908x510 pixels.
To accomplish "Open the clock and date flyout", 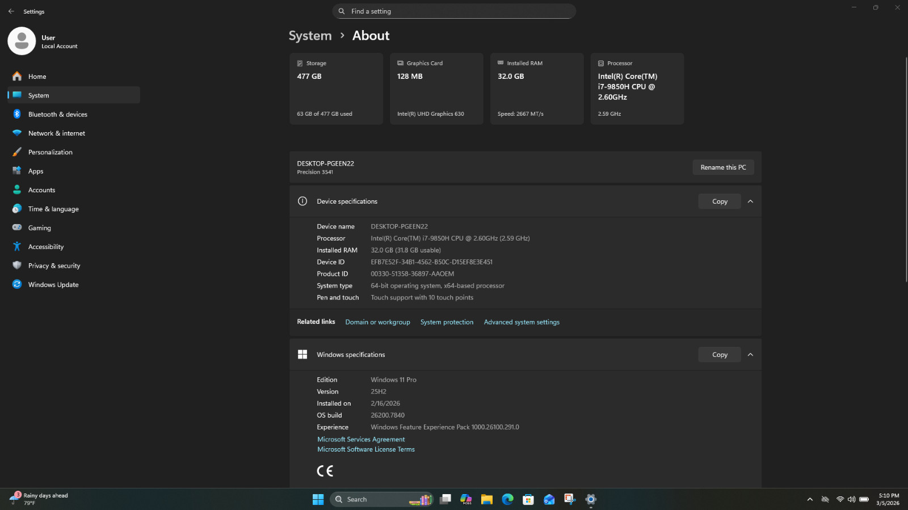I will [x=888, y=499].
